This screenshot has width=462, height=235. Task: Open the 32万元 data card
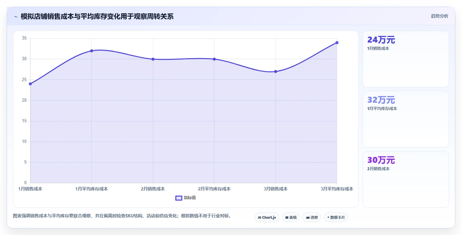click(405, 119)
